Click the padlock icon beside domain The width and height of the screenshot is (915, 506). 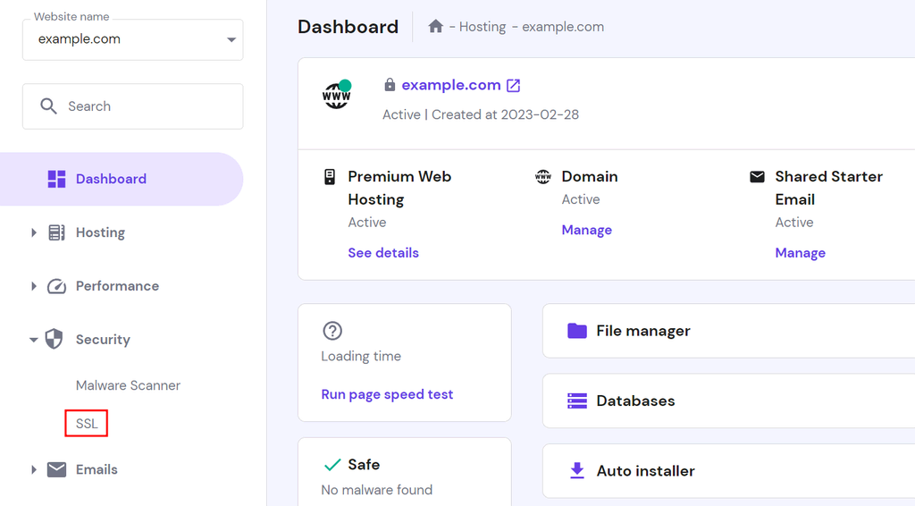click(x=390, y=85)
